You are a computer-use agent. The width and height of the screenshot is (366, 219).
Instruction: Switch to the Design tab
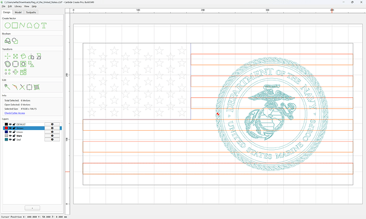[6, 12]
